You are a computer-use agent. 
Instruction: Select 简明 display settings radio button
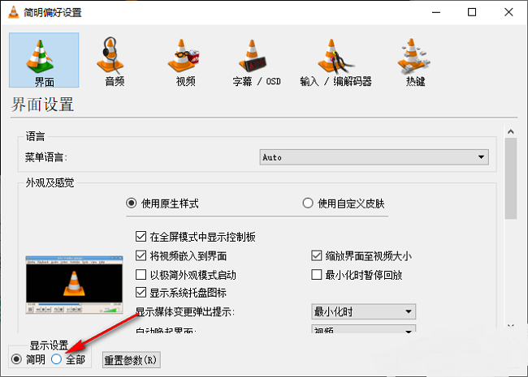(16, 359)
